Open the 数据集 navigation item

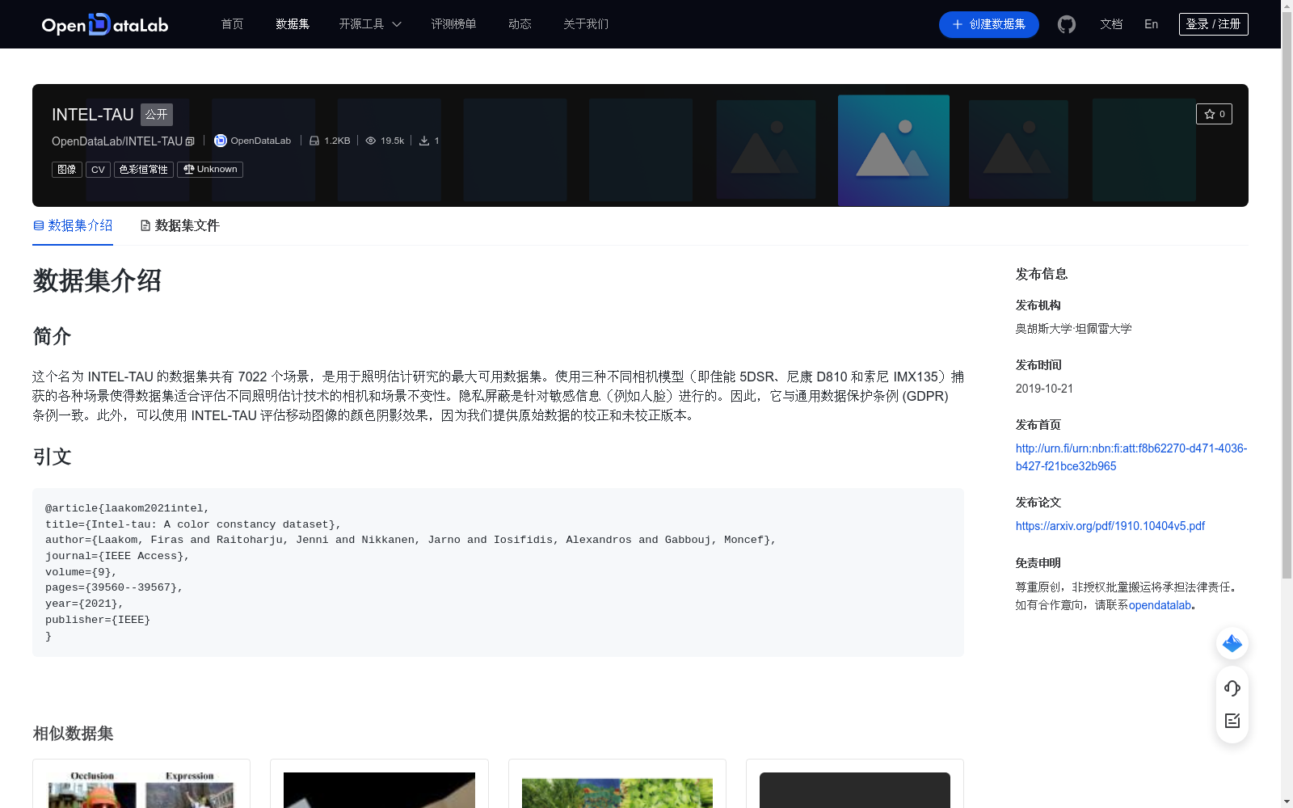point(293,24)
